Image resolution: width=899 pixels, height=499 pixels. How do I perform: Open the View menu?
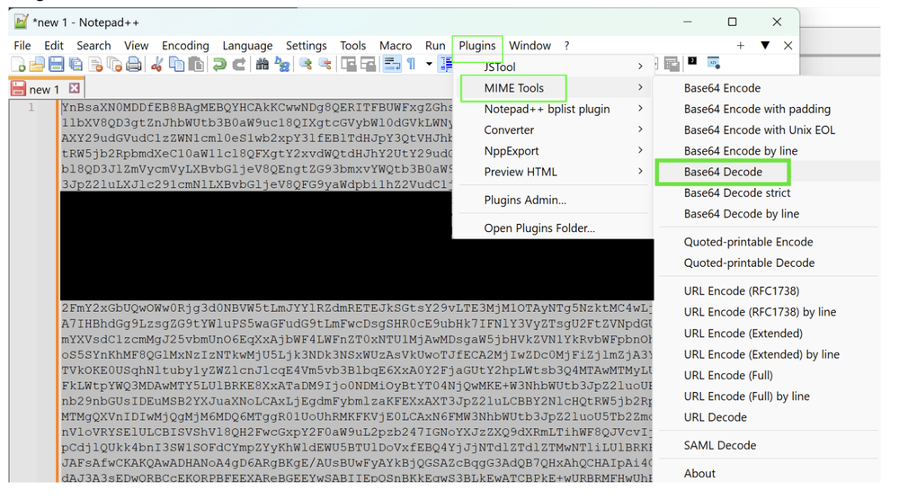[137, 45]
